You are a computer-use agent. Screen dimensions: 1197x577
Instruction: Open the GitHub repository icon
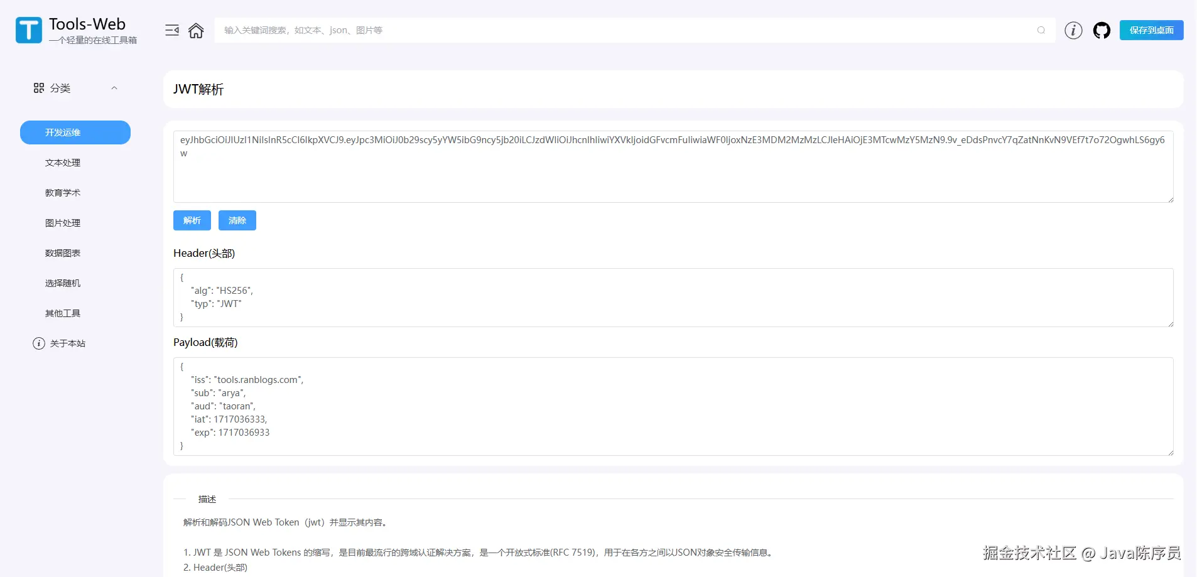pos(1102,30)
